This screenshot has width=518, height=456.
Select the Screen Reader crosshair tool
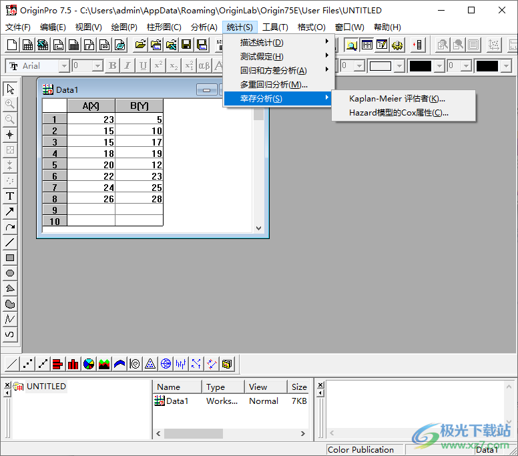10,134
